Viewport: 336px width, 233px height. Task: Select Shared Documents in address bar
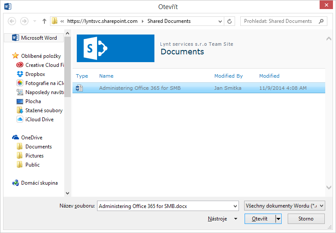pos(169,21)
